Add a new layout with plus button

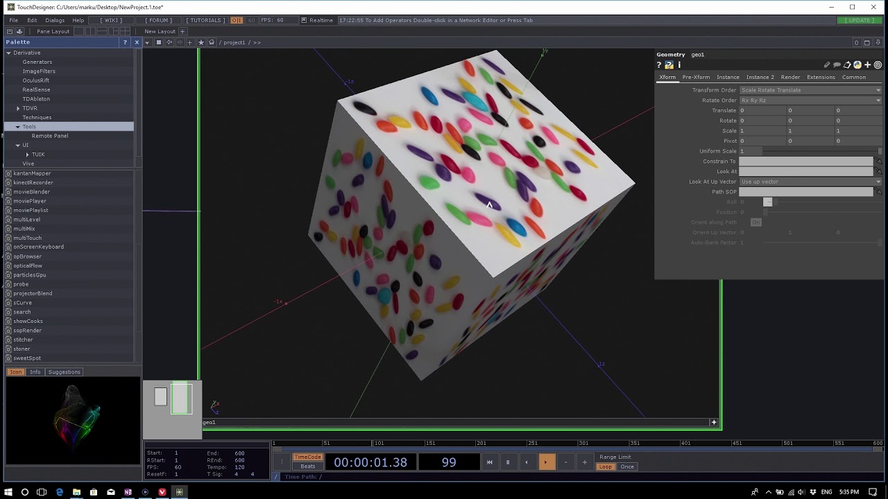coord(182,31)
